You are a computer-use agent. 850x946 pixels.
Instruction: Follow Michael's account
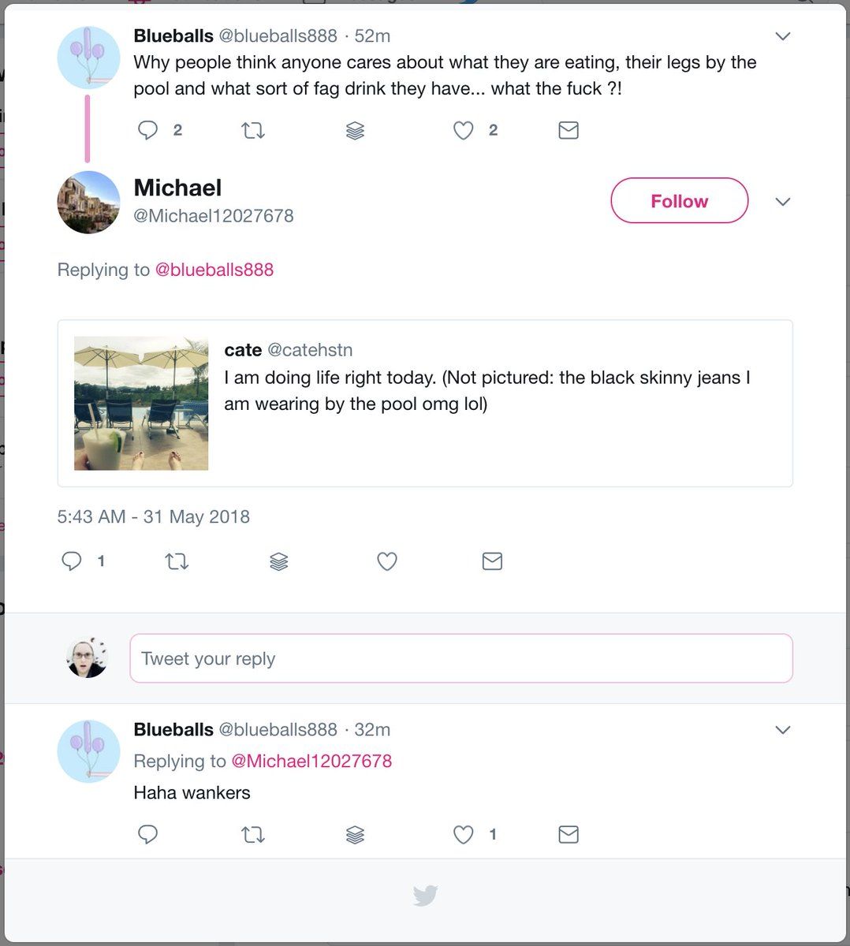click(x=679, y=201)
